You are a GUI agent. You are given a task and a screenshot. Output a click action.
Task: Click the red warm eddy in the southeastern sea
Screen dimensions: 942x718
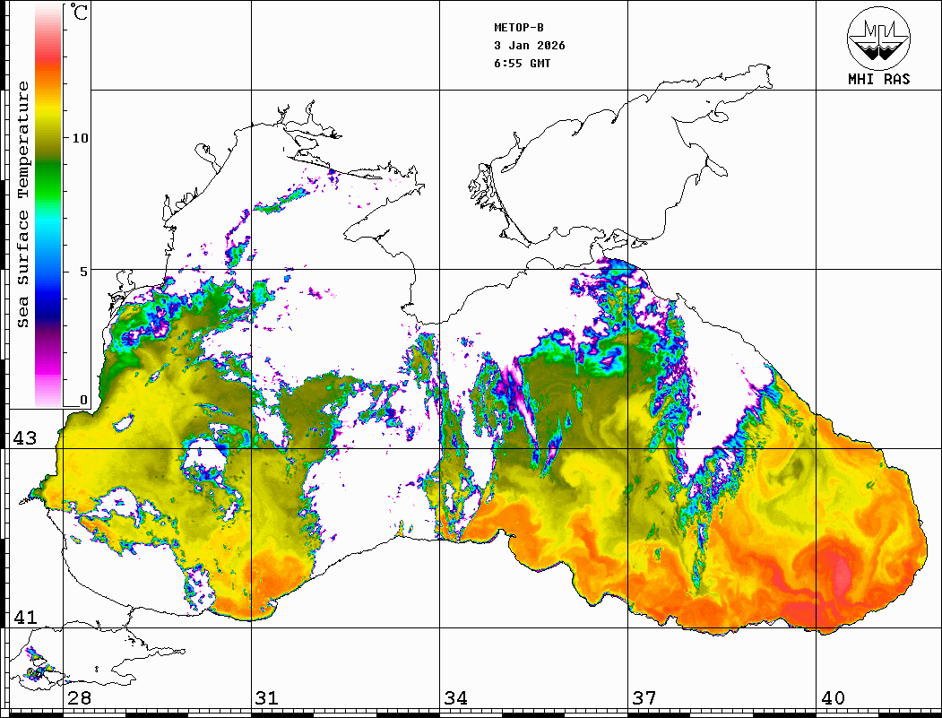[840, 572]
